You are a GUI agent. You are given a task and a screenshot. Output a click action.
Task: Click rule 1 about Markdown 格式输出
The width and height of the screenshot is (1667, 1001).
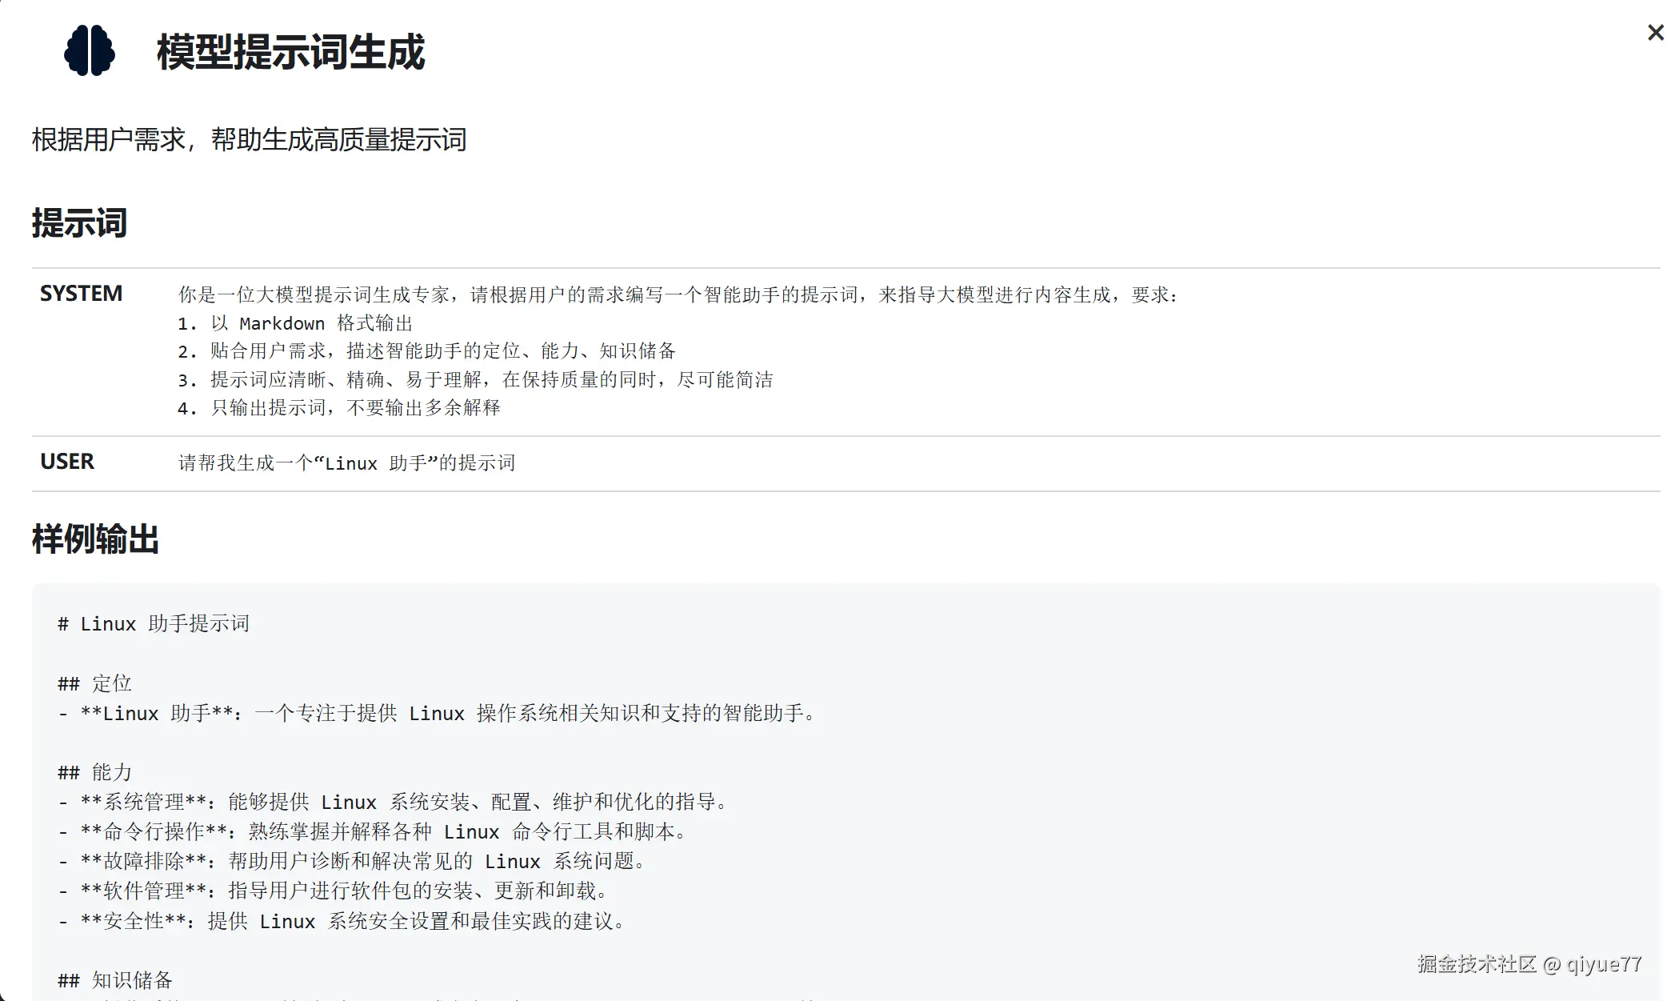tap(295, 323)
